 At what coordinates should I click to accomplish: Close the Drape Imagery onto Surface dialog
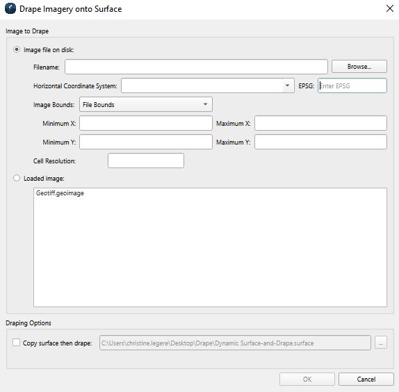pyautogui.click(x=389, y=8)
